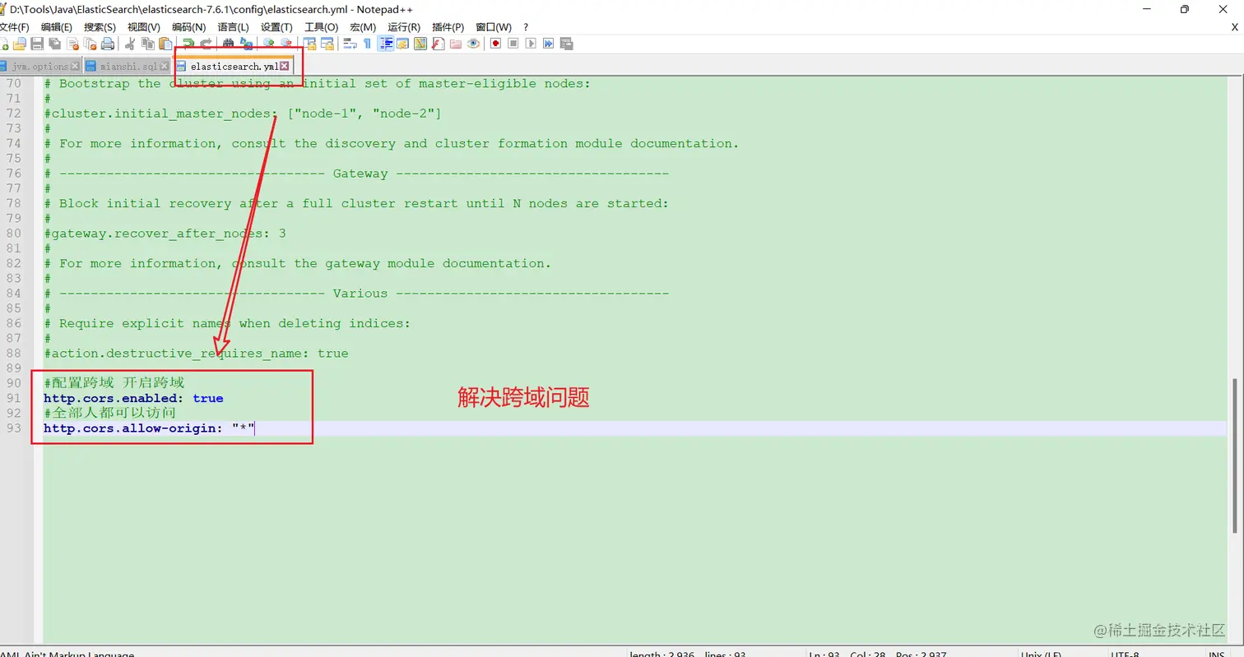Open the 宏(M) menu
1244x657 pixels.
pyautogui.click(x=363, y=27)
